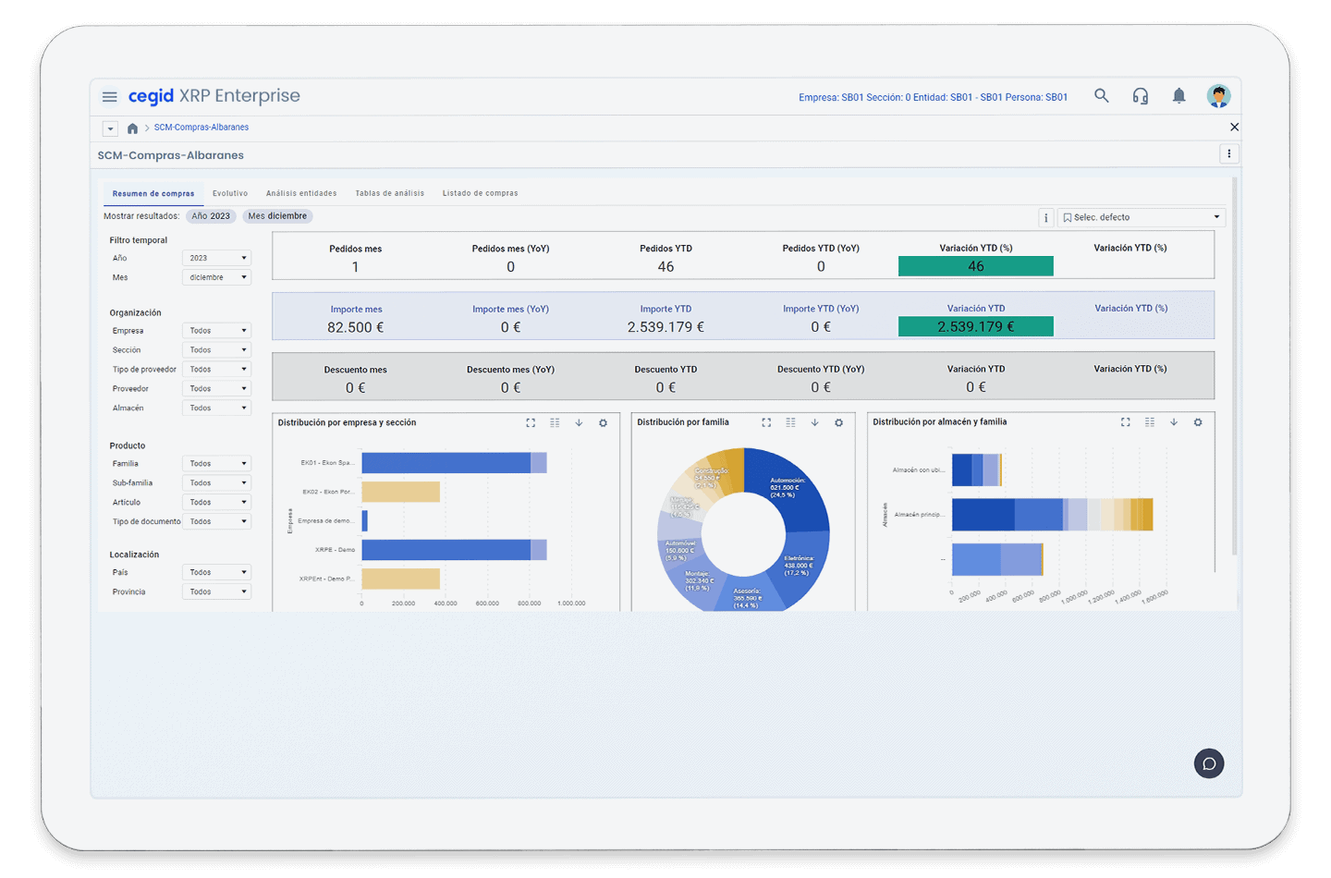Click the user profile avatar
Screen dimensions: 1331x878
coord(1218,96)
